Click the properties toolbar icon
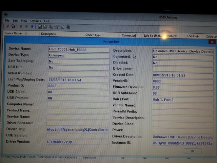Image resolution: width=217 pixels, height=163 pixels. [57, 27]
